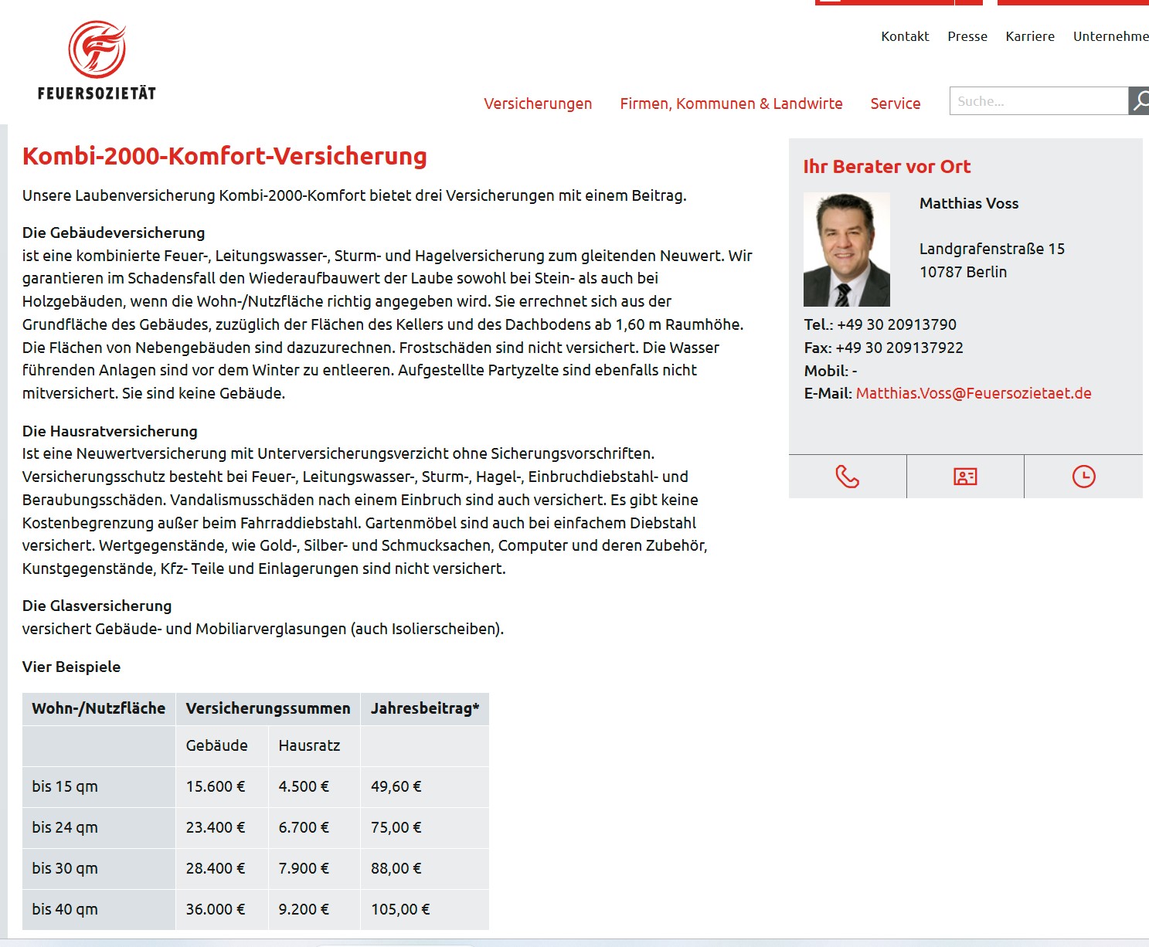Open the Service menu

coord(896,104)
